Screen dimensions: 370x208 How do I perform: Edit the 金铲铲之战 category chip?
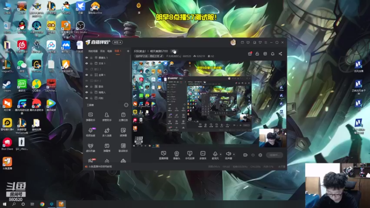click(x=148, y=56)
